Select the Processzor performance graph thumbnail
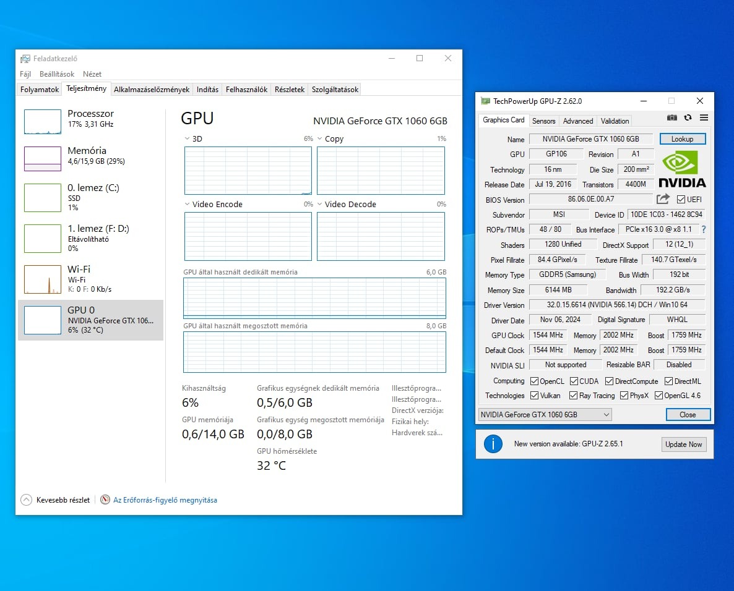This screenshot has width=734, height=591. [43, 122]
